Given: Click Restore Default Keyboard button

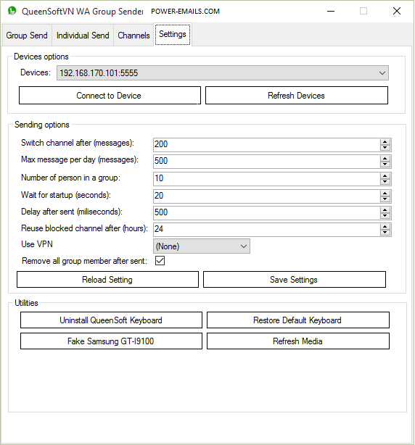Looking at the screenshot, I should click(x=297, y=320).
